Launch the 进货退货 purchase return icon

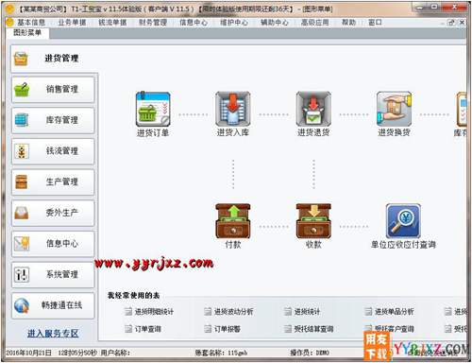313,109
